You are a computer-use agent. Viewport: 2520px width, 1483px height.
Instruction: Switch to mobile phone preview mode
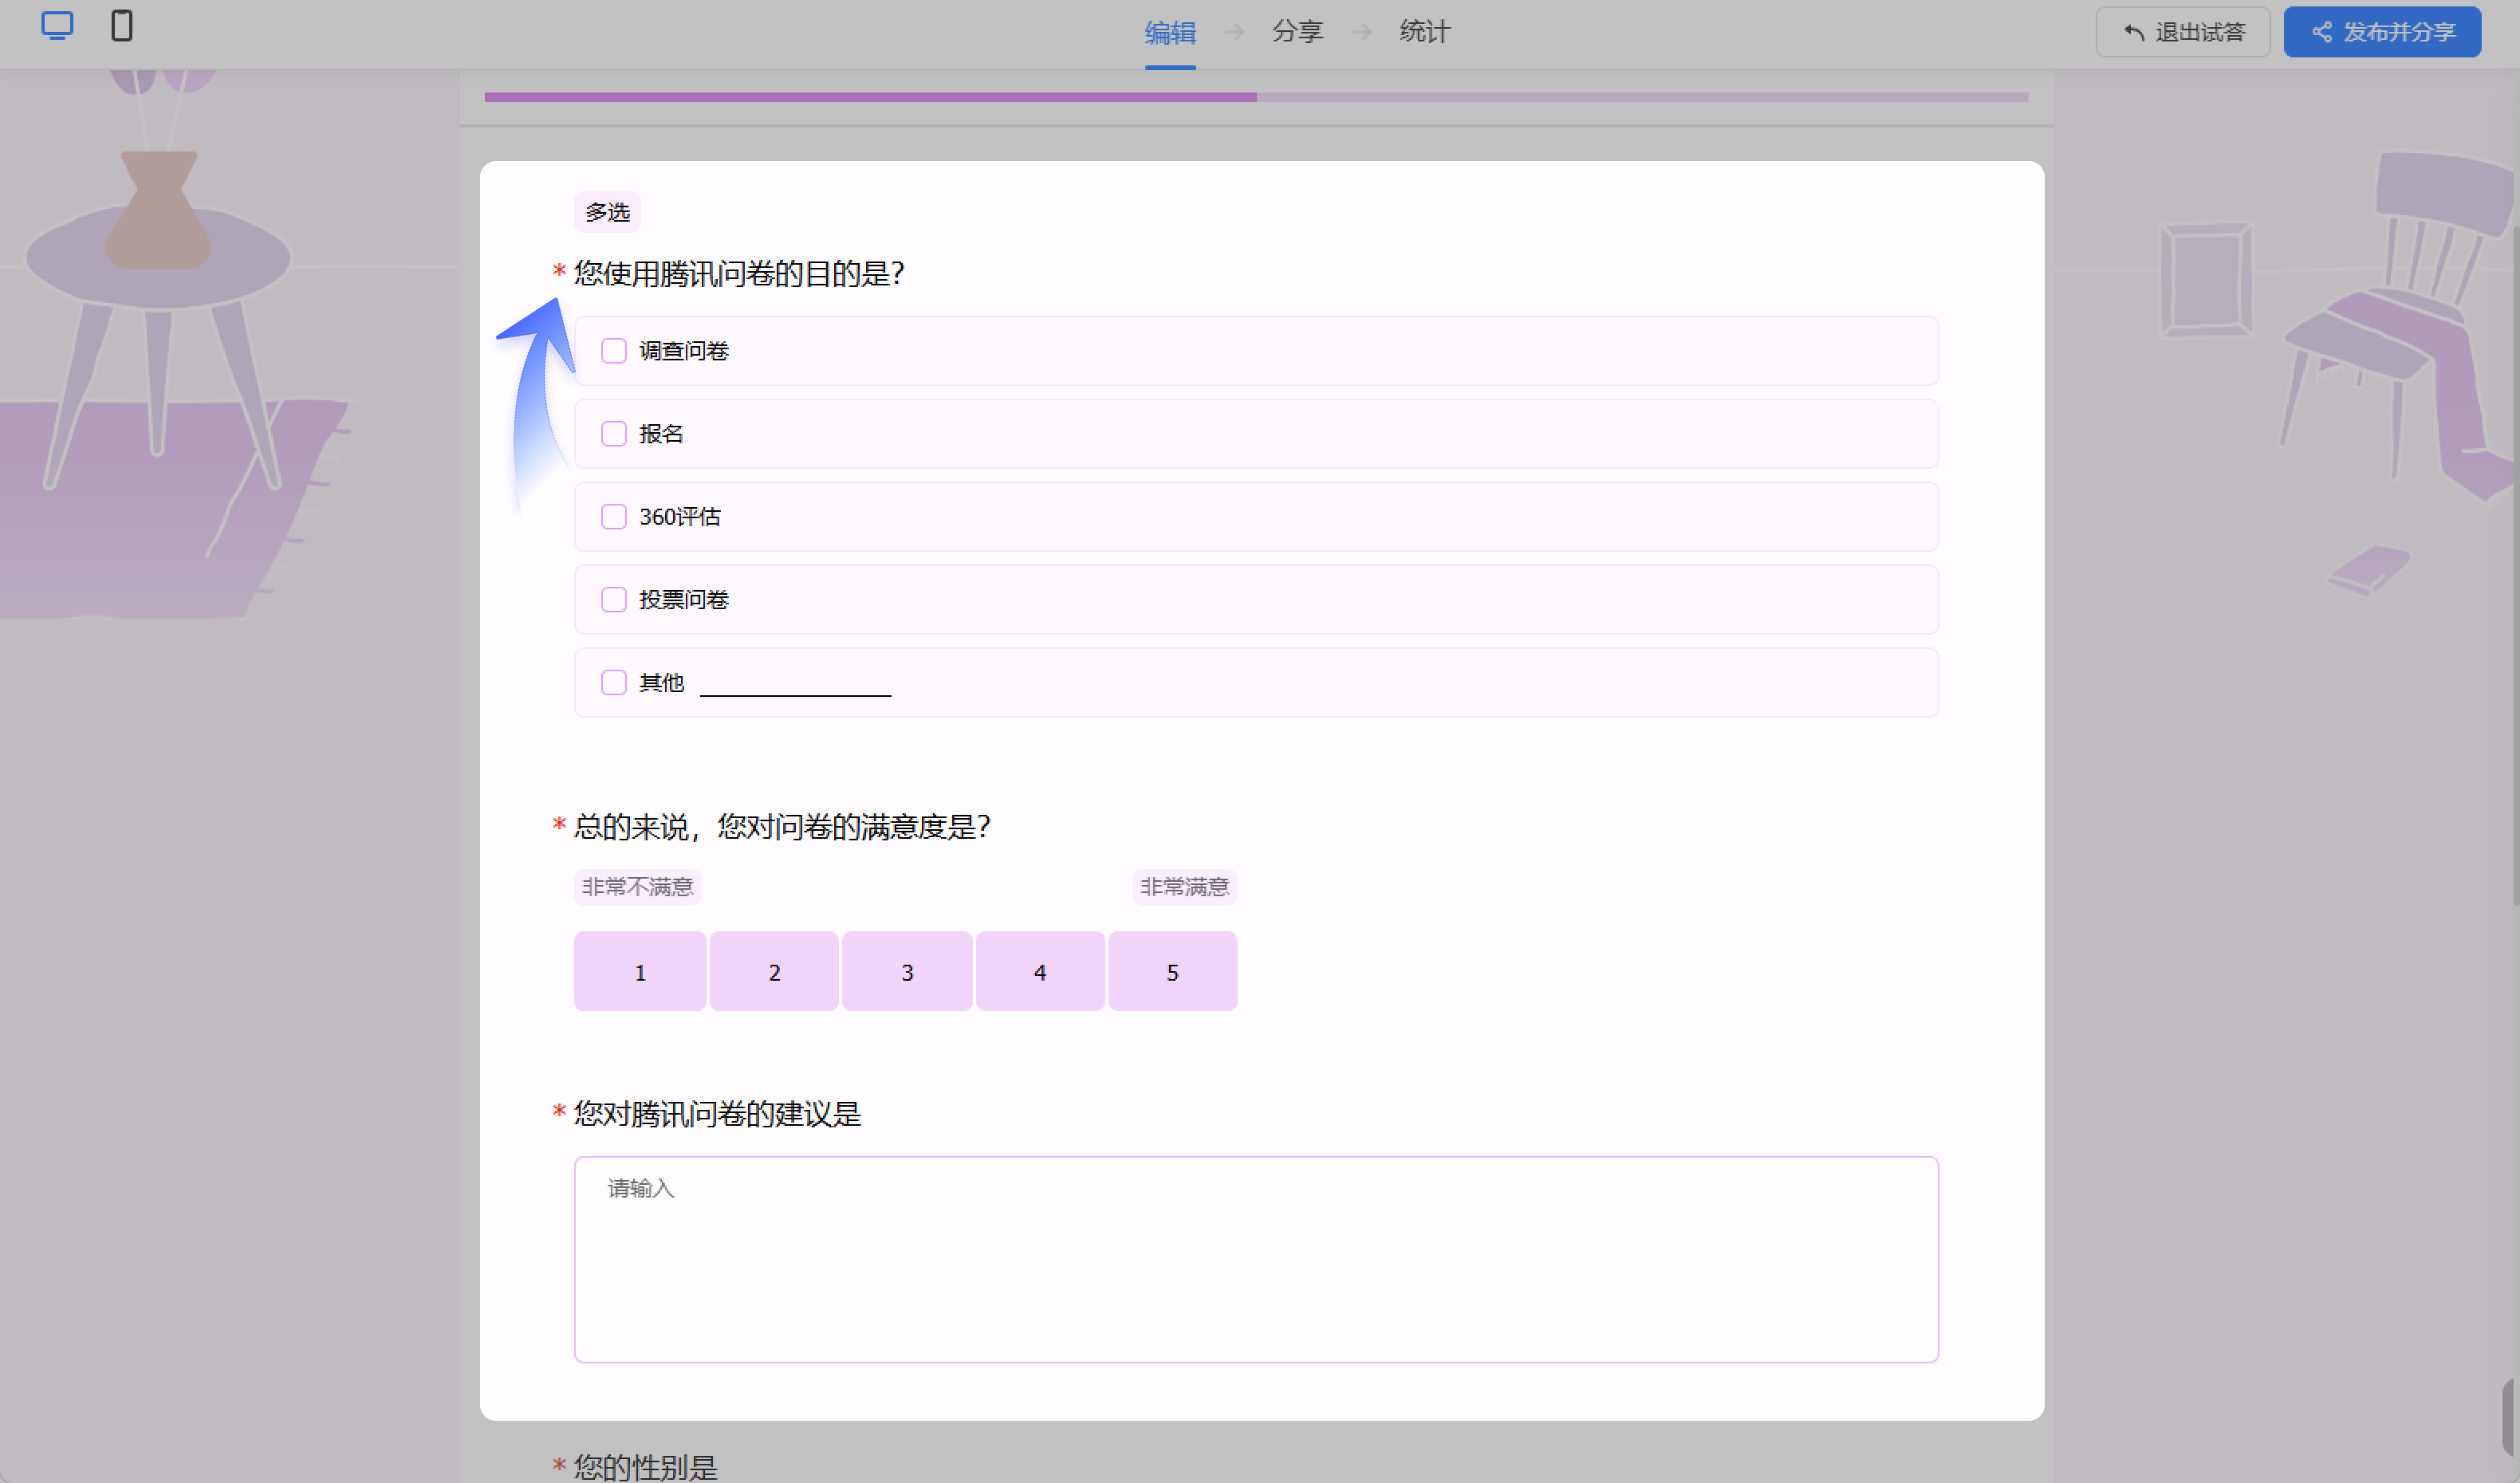coord(122,26)
